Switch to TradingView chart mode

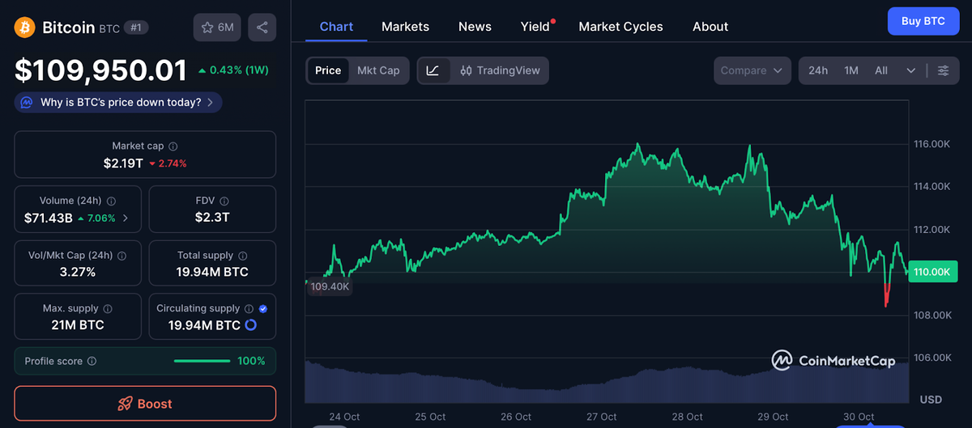click(500, 70)
